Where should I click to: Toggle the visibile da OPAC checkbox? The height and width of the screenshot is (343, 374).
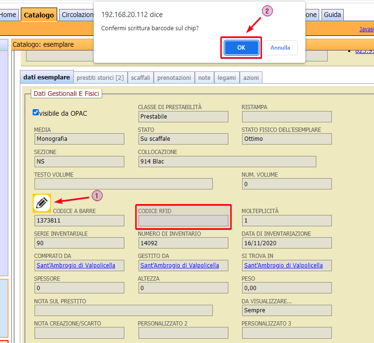(35, 112)
